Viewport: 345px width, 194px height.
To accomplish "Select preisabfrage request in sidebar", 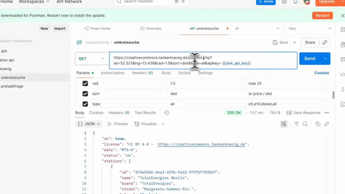I will click(12, 87).
